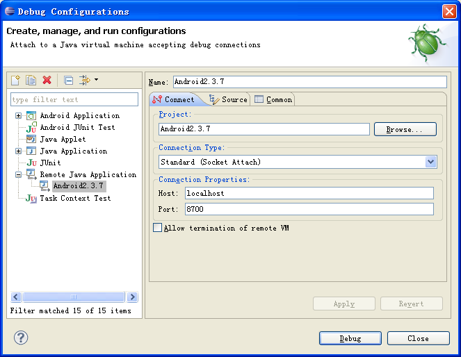
Task: Click the Debug button
Action: point(350,338)
